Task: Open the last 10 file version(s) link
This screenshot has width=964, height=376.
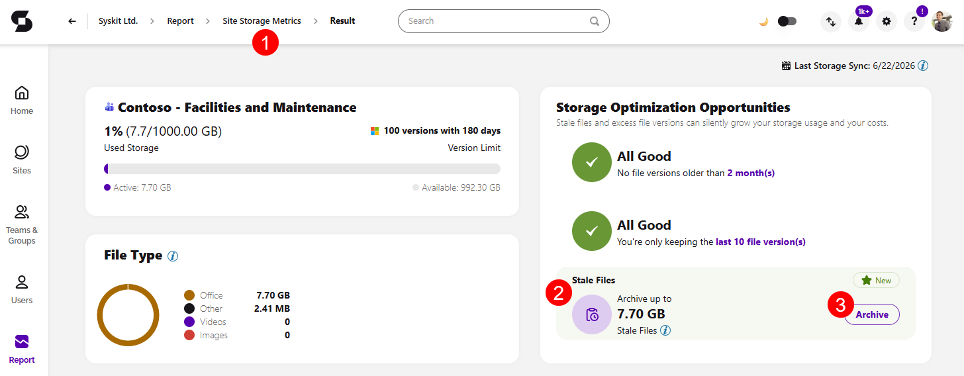Action: point(761,242)
